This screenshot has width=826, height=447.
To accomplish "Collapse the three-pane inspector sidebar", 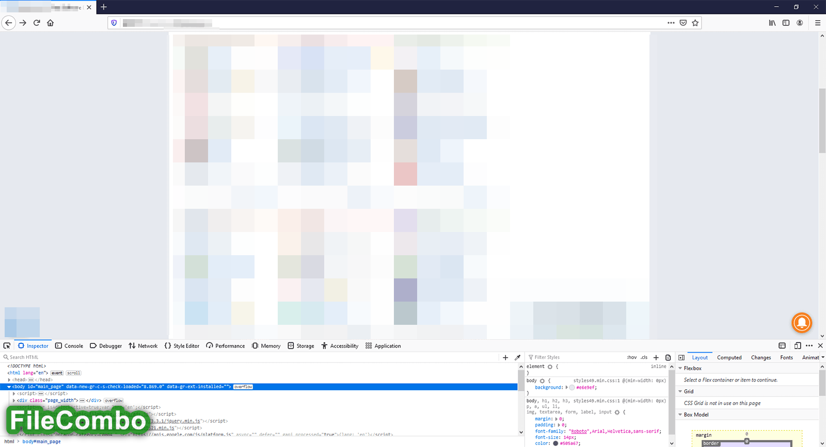I will pos(681,357).
